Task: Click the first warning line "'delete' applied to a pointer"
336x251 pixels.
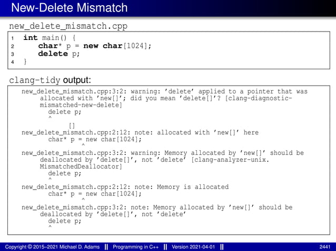Action: click(x=164, y=91)
